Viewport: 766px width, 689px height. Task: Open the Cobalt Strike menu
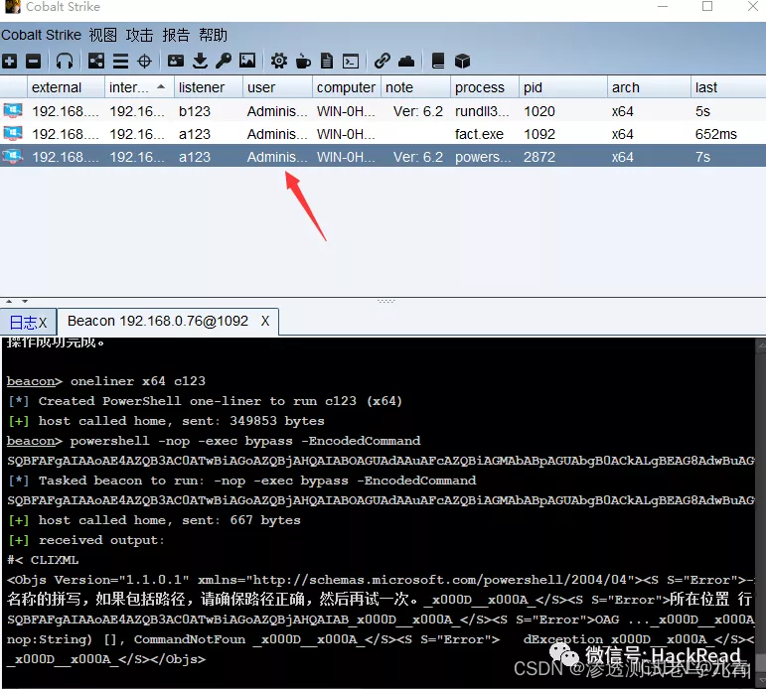41,35
